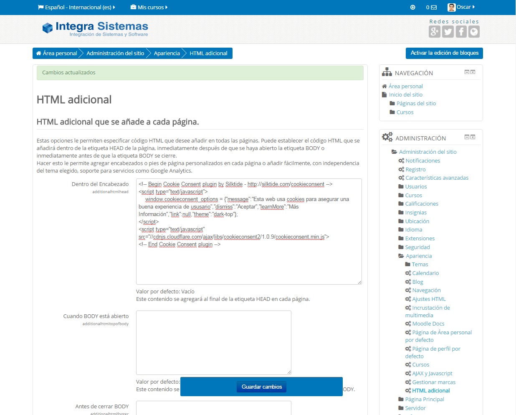Open Administración del sitio breadcrumb
The height and width of the screenshot is (415, 516).
(x=115, y=53)
